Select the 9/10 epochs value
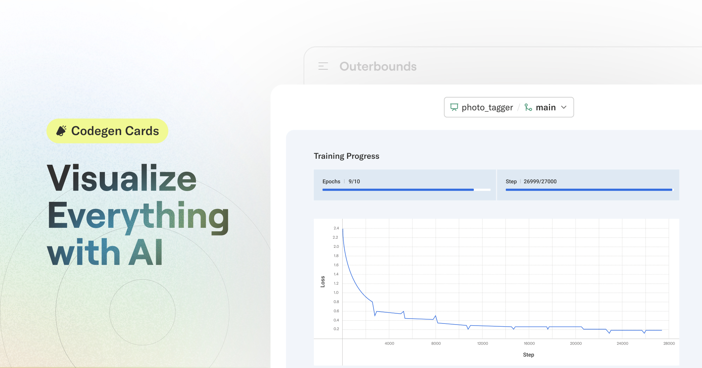 click(354, 181)
